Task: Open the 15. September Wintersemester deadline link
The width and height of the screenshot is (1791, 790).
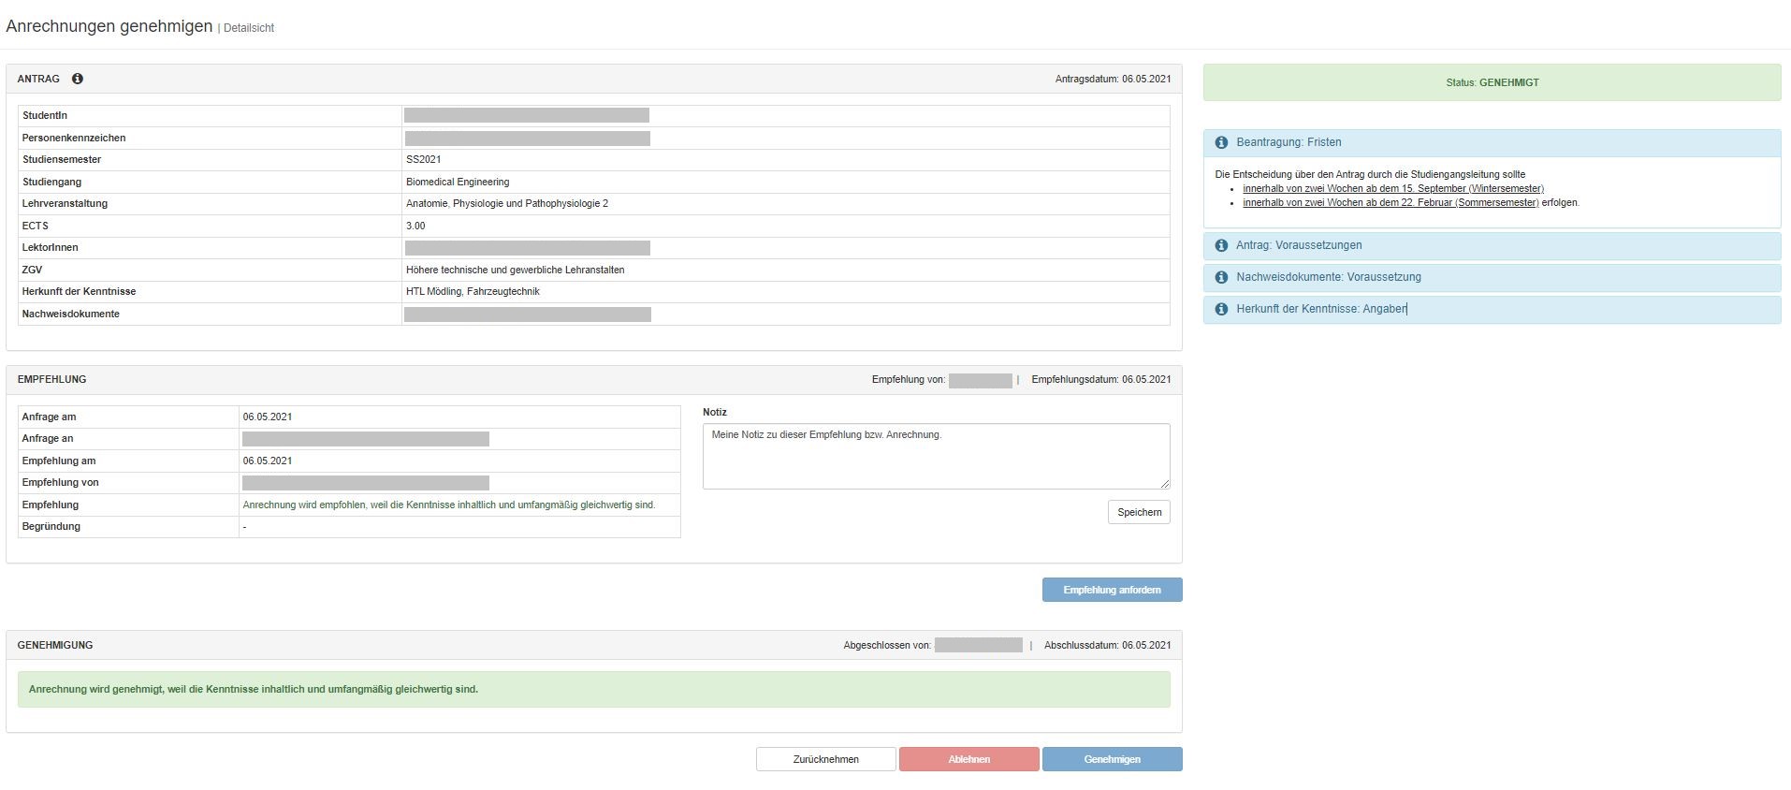Action: 1392,189
